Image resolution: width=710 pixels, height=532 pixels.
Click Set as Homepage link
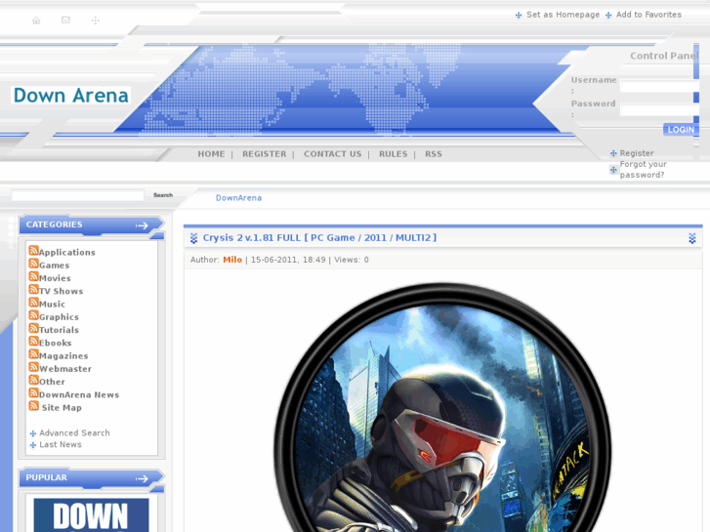563,15
